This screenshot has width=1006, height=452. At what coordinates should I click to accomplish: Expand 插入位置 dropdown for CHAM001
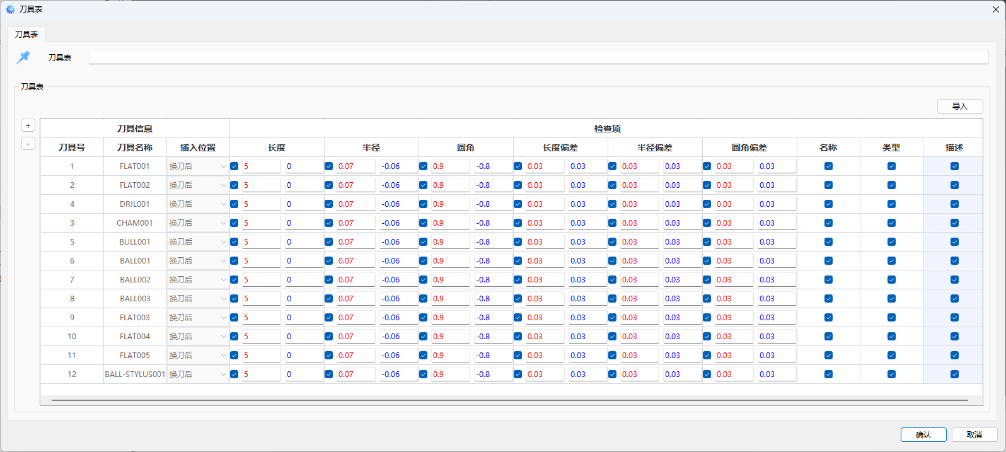pyautogui.click(x=198, y=223)
